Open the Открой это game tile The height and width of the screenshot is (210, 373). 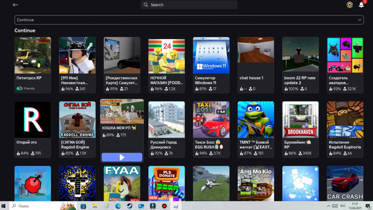pyautogui.click(x=33, y=129)
